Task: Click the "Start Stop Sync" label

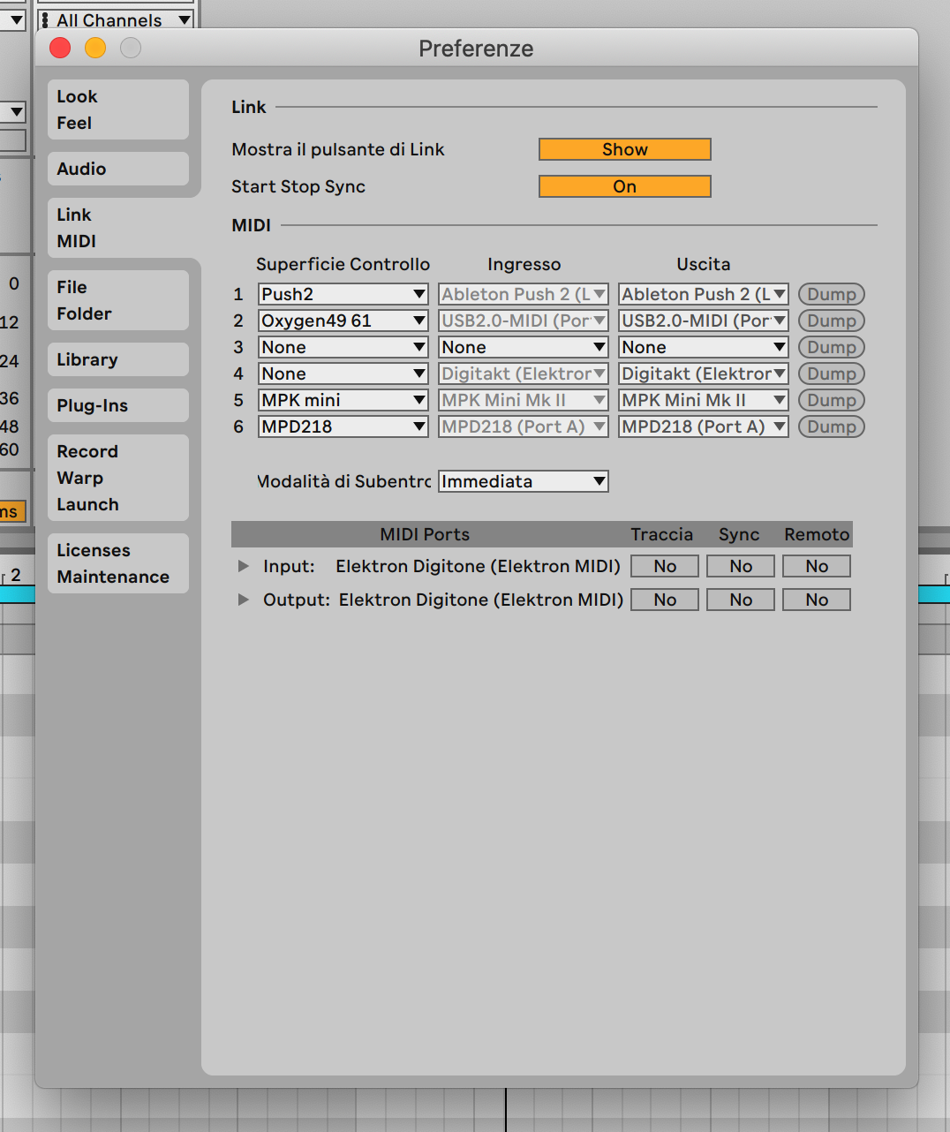Action: point(298,186)
